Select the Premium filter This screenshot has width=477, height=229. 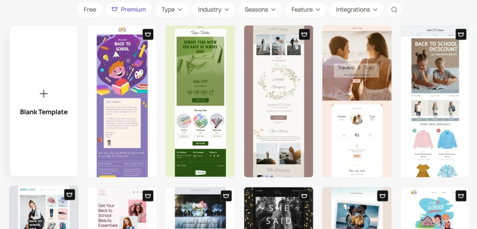(x=129, y=9)
